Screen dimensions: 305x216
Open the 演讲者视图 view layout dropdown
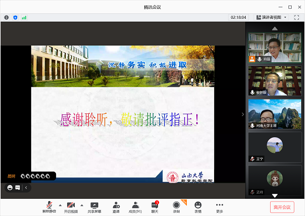(x=271, y=17)
